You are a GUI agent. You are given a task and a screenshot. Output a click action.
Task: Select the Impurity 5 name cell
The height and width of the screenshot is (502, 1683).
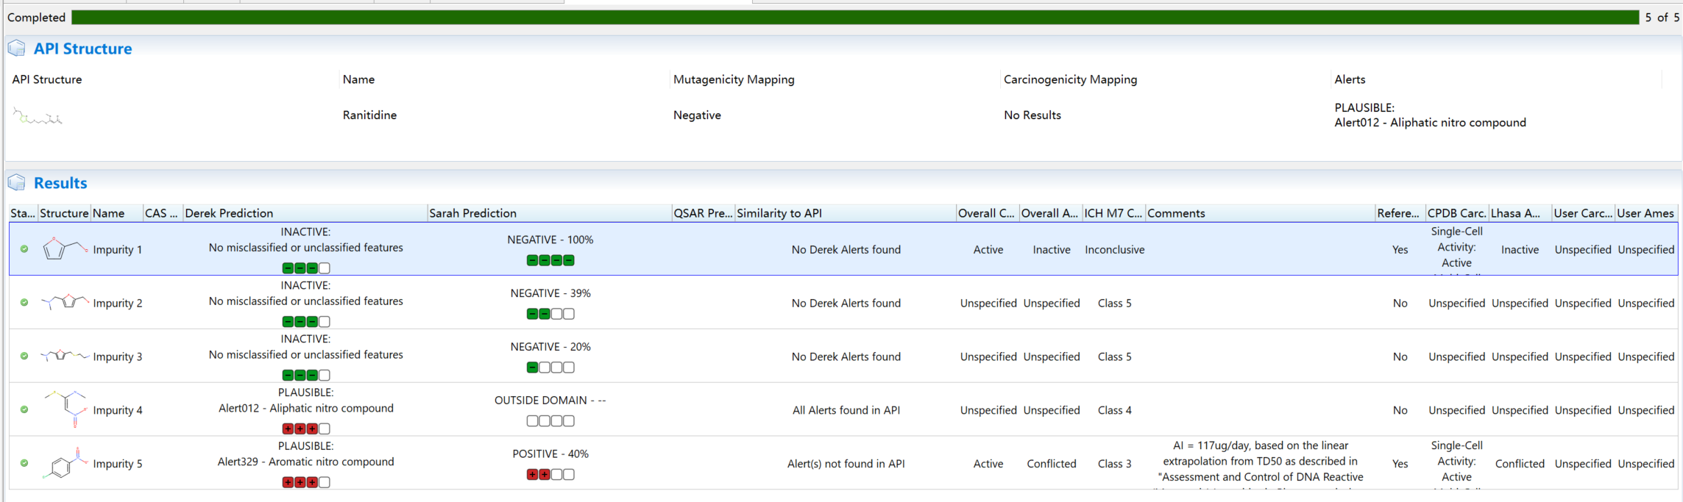click(117, 465)
